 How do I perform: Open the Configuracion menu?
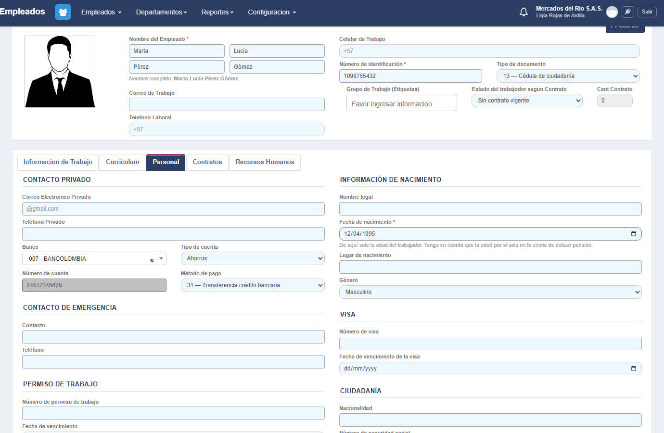coord(272,12)
